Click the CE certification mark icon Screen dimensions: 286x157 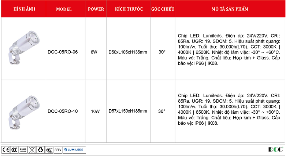click(x=5, y=150)
